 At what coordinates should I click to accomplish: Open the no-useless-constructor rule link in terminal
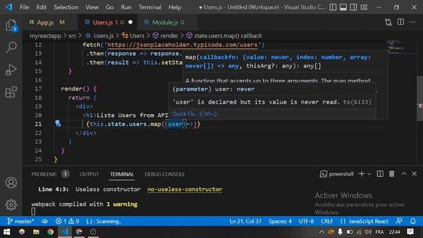(185, 189)
